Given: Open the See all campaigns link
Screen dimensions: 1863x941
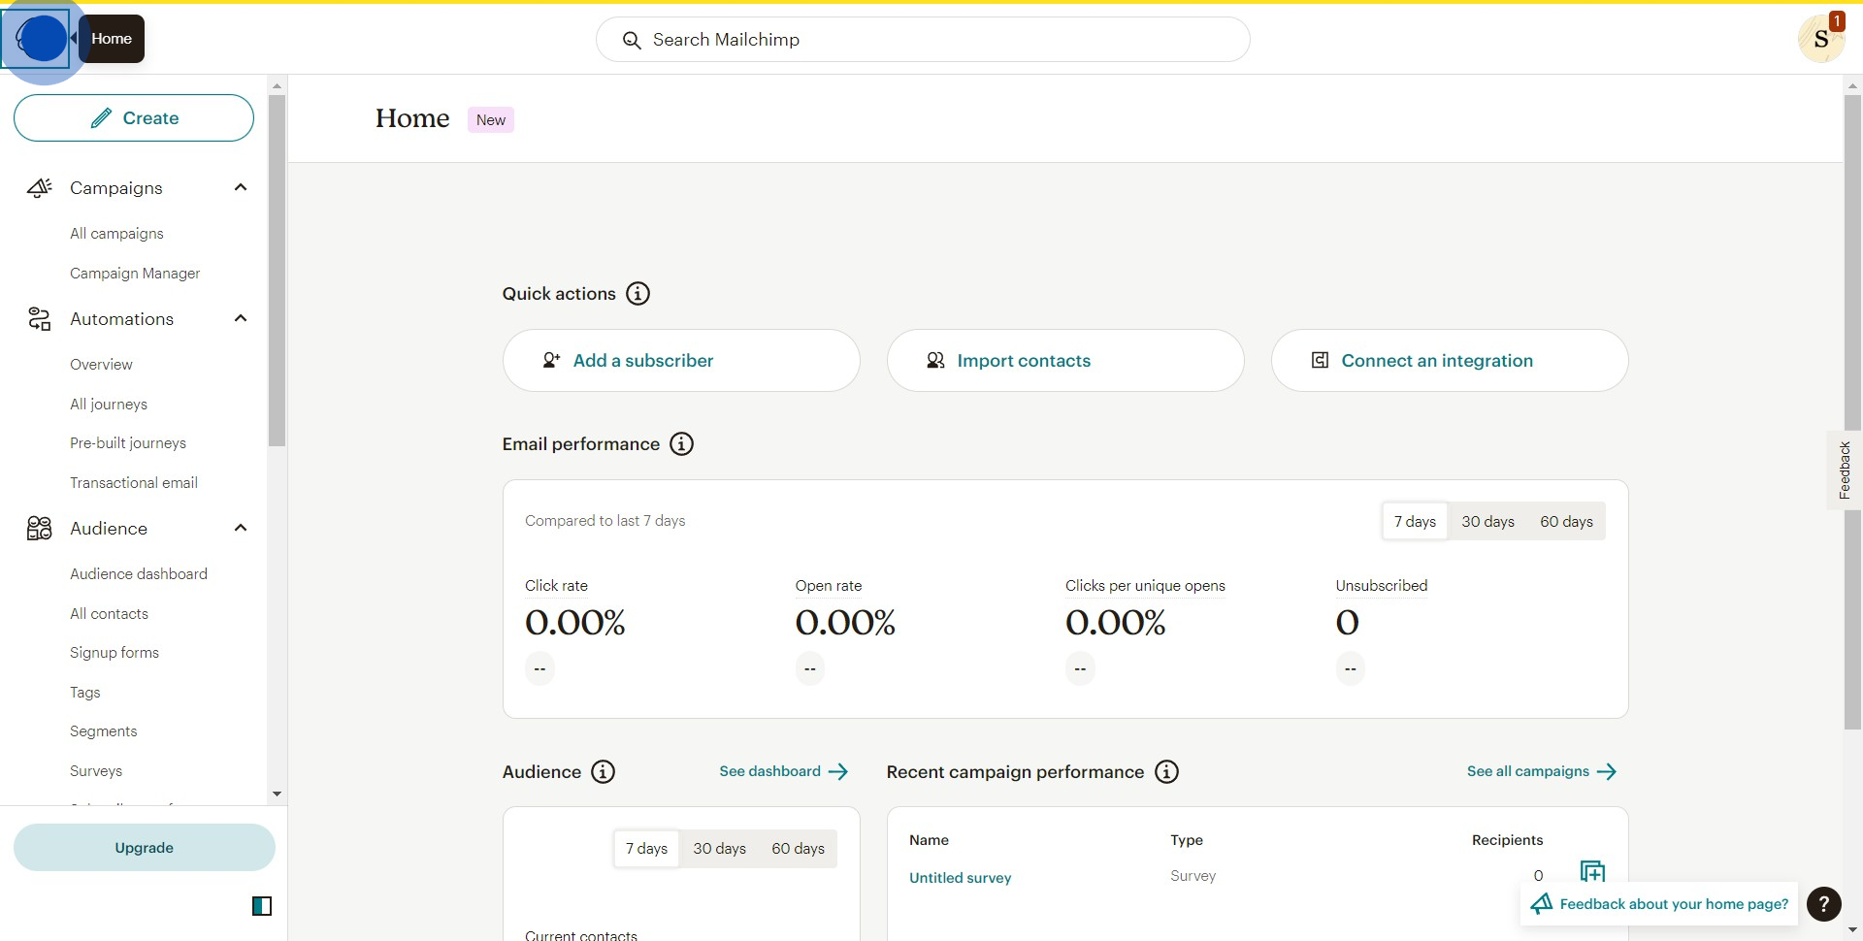Looking at the screenshot, I should click(1541, 771).
